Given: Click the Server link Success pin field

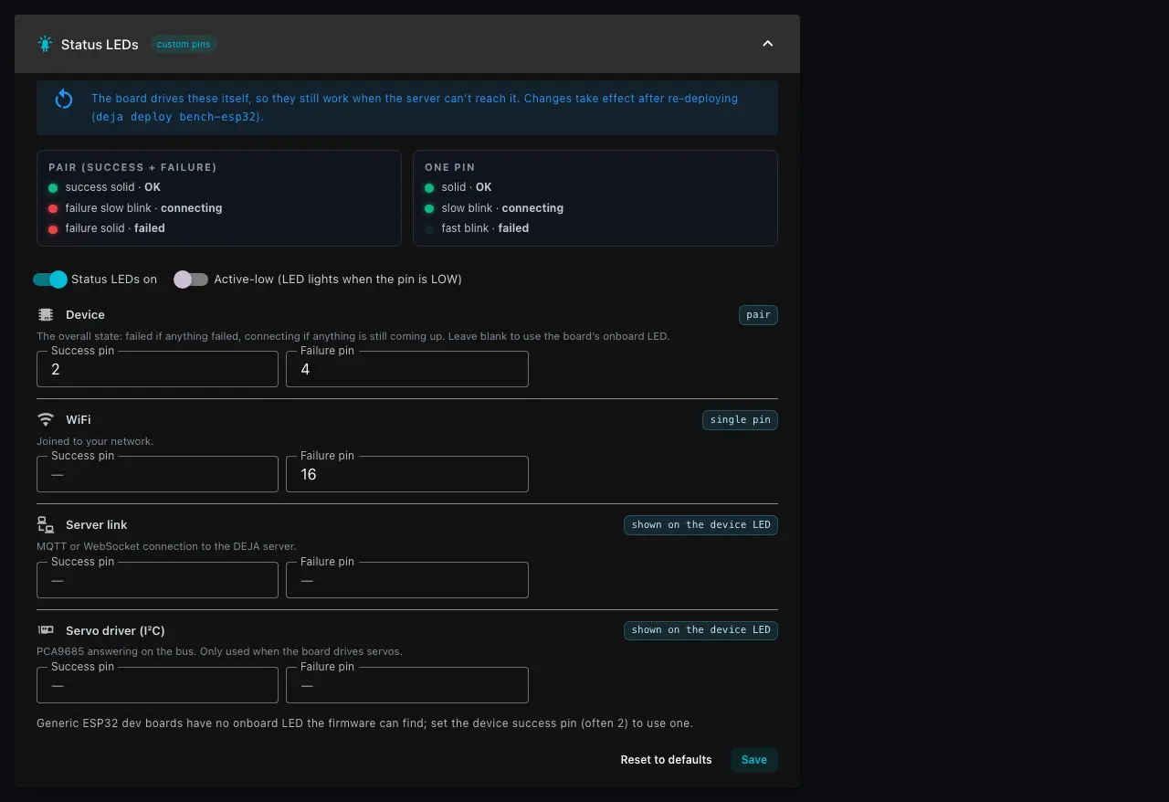Looking at the screenshot, I should (157, 580).
